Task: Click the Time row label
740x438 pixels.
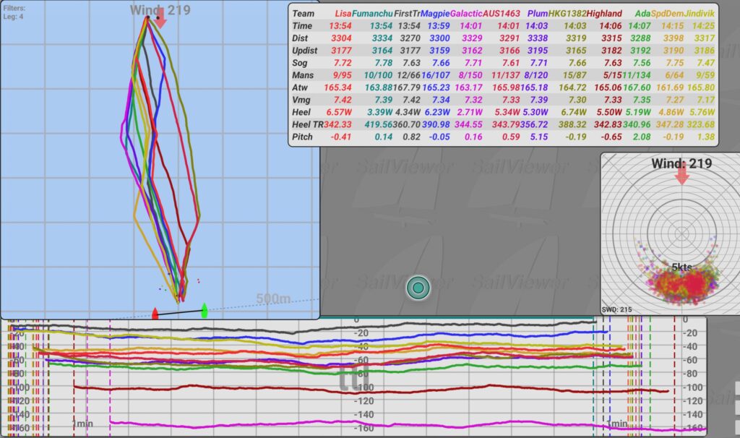Action: tap(302, 26)
